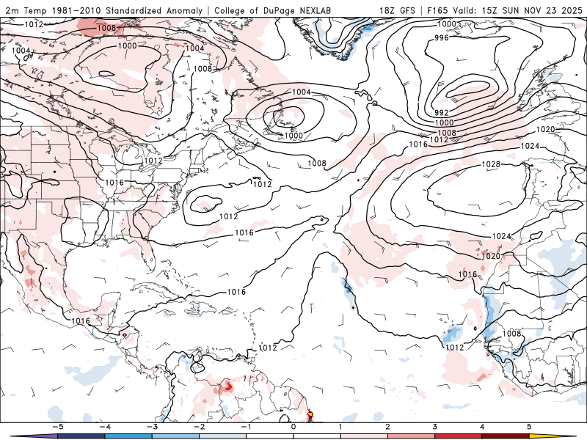Select the dark red 4 to 5 colorbar segment
The width and height of the screenshot is (587, 440).
tap(506, 436)
